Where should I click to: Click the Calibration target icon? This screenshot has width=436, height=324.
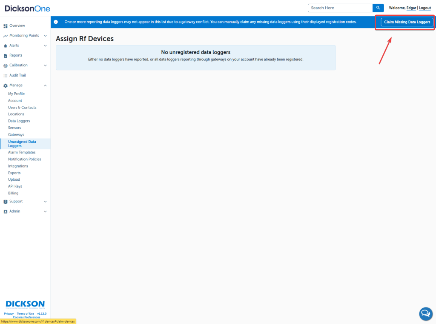6,65
